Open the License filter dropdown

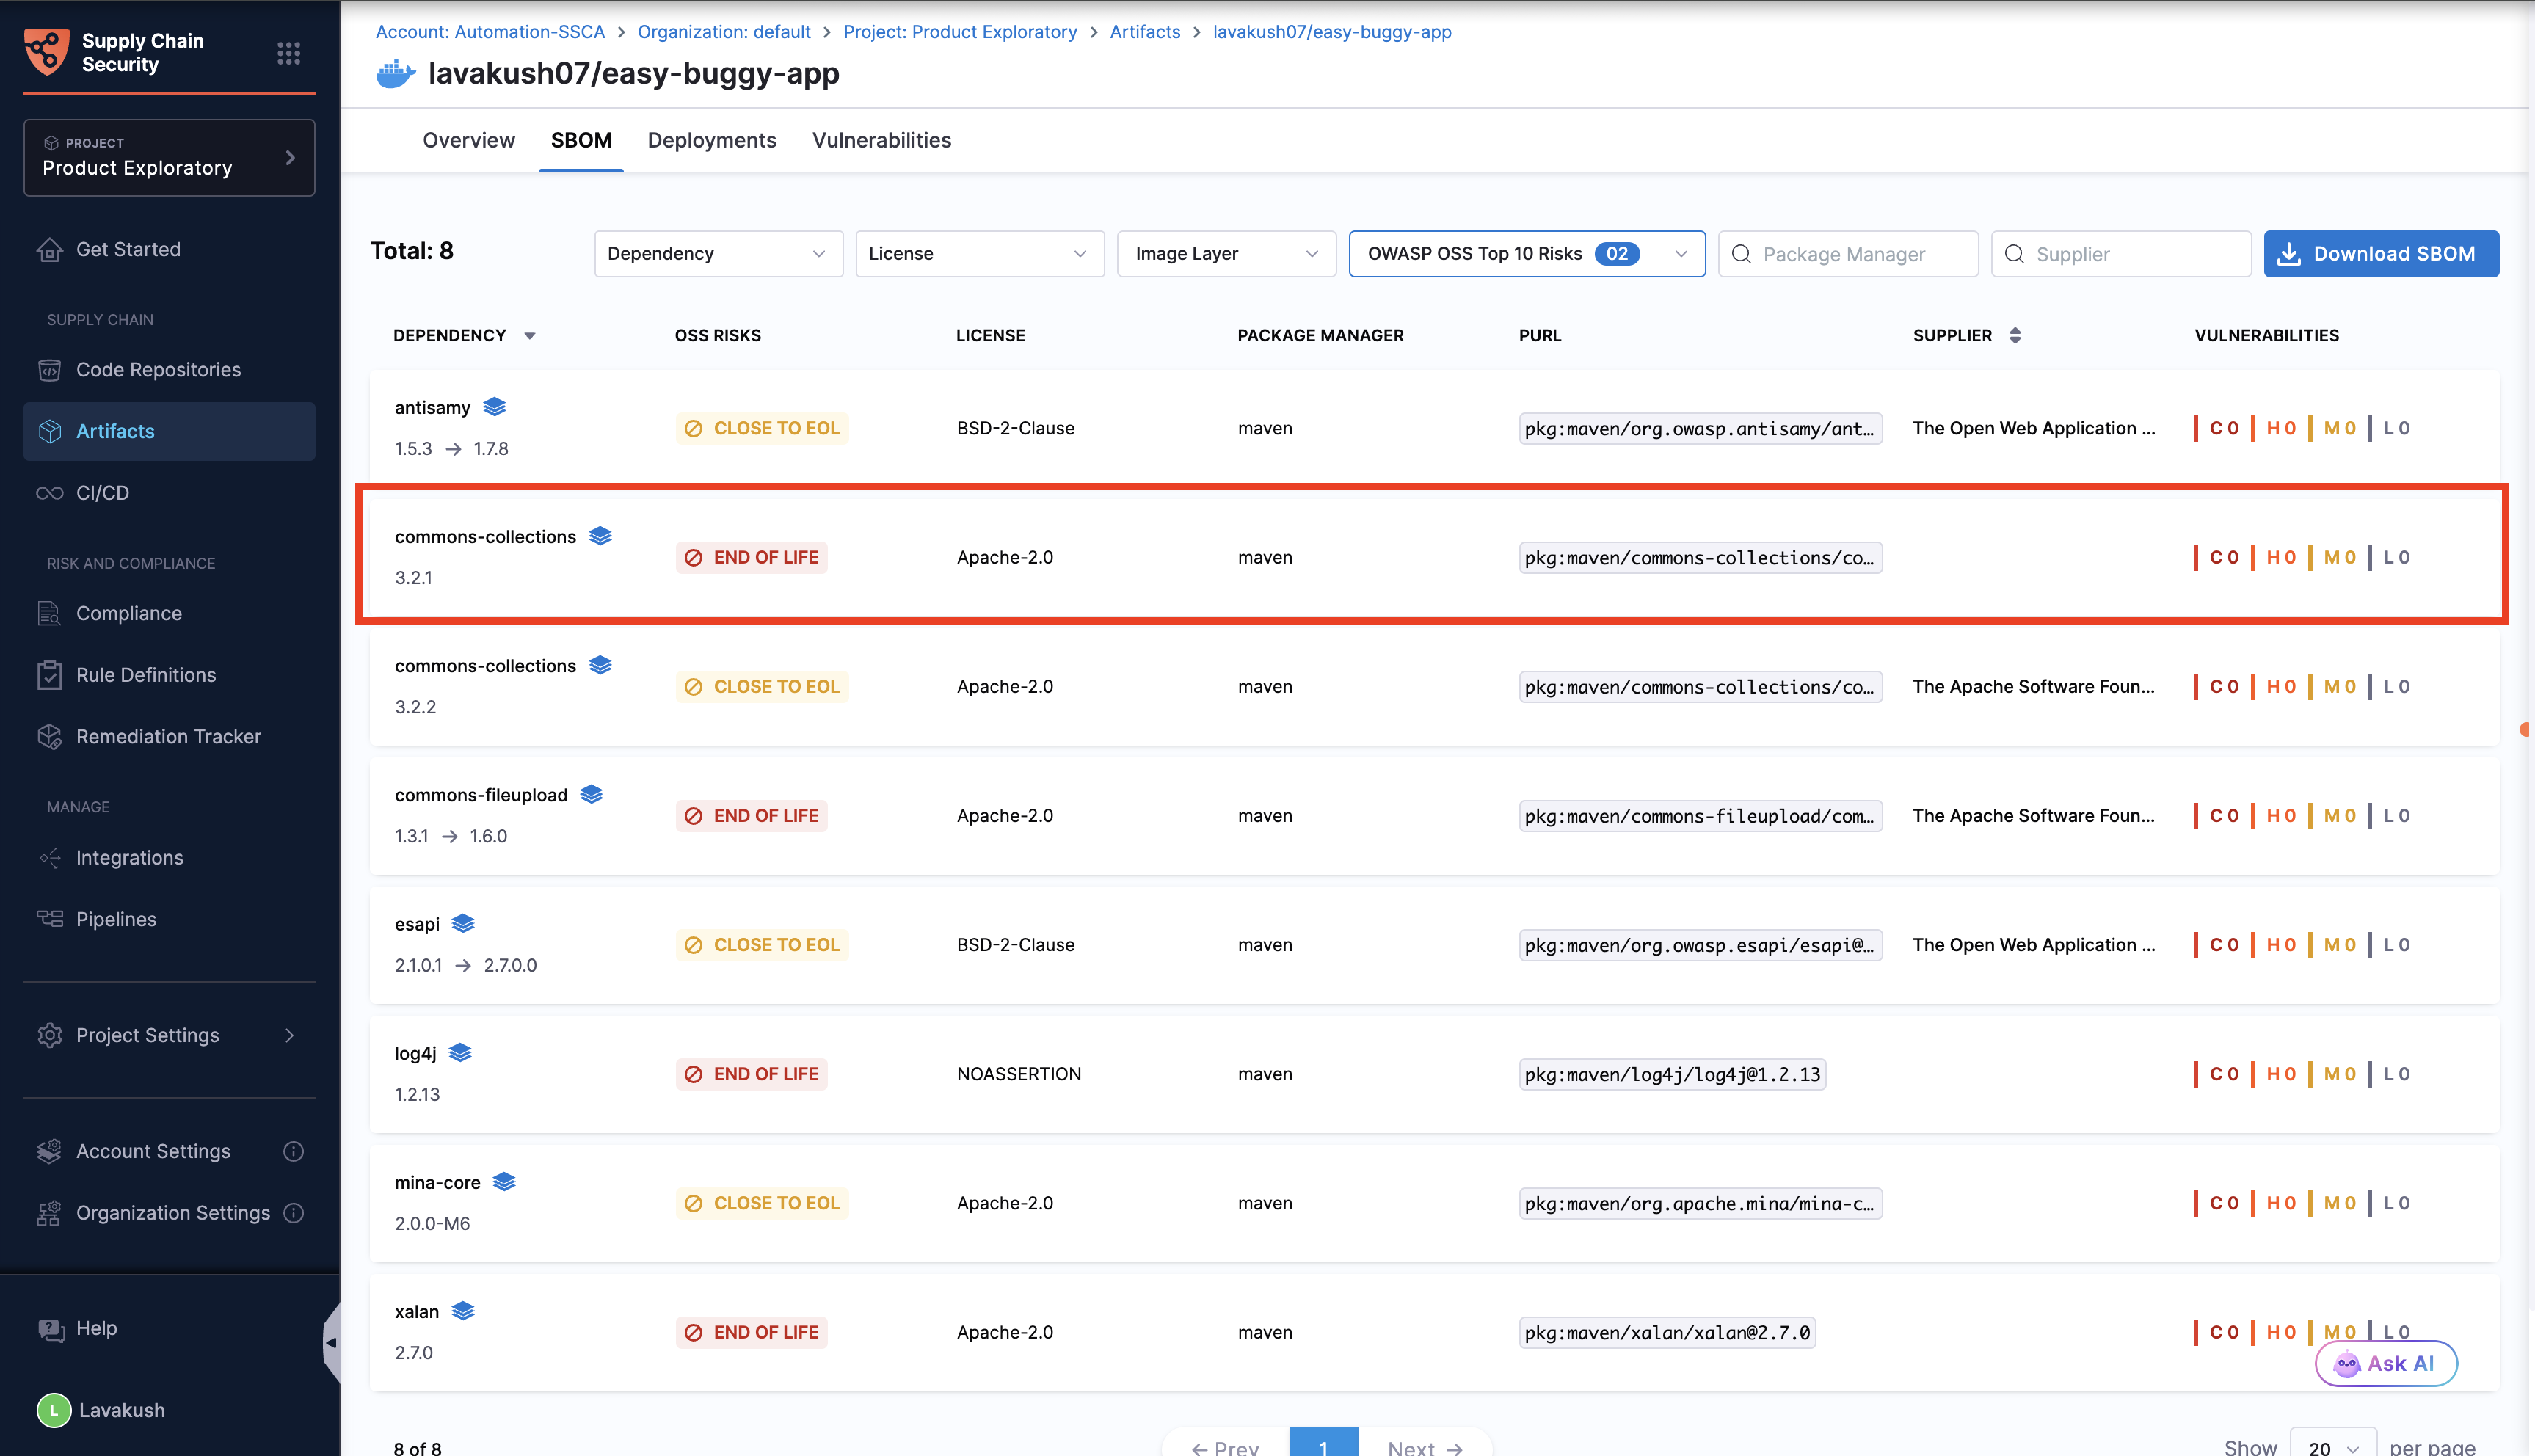point(979,254)
